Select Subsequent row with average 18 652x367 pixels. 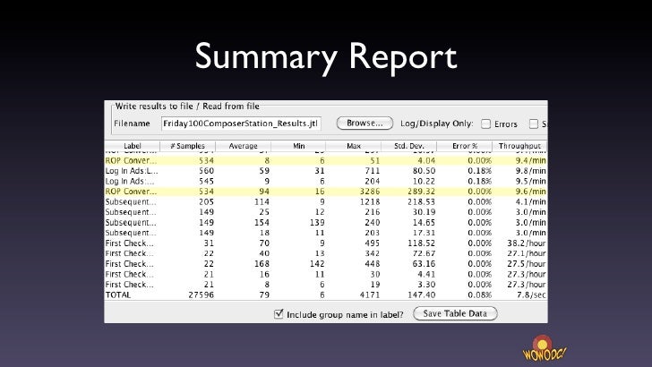pyautogui.click(x=326, y=233)
